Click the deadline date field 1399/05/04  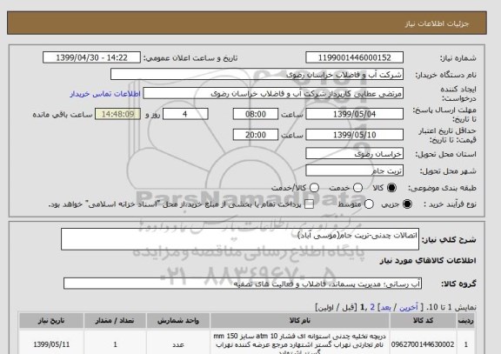(x=354, y=114)
